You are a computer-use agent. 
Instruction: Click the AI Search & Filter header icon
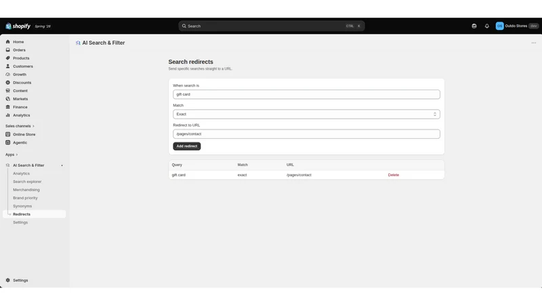click(x=78, y=43)
